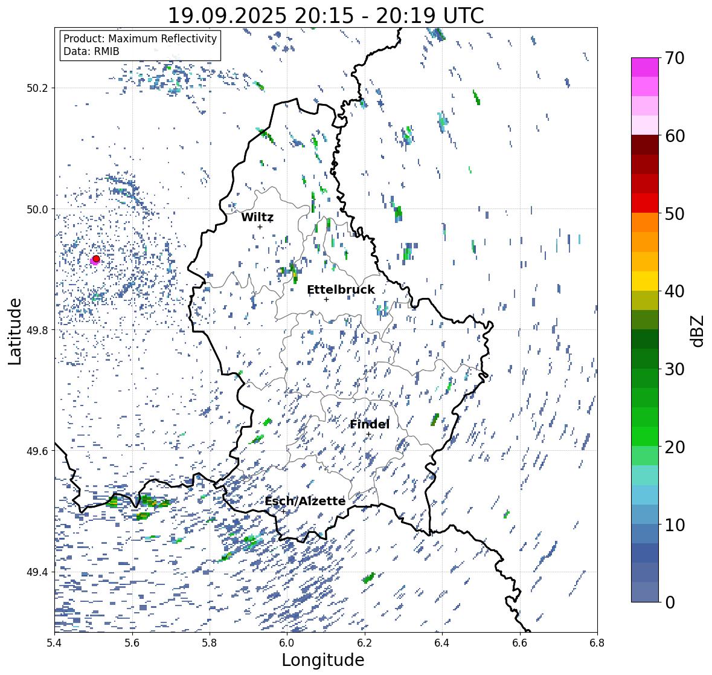The image size is (712, 675).
Task: Click the 6.8 longitude tick label
Action: (597, 642)
